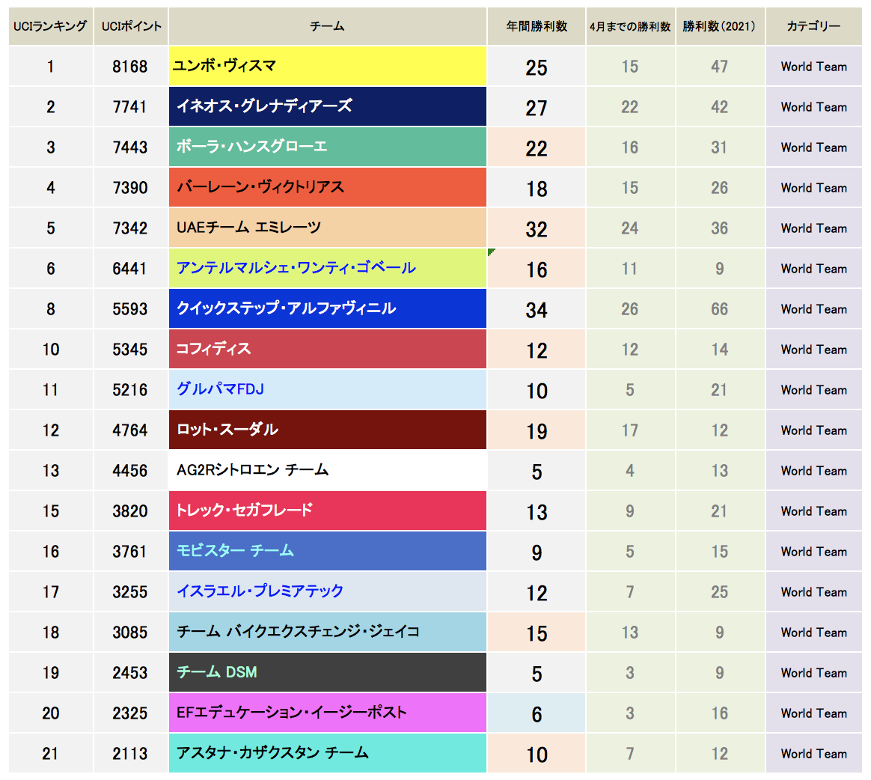Select the UAEチーム エミレーツ team cell

pos(328,228)
